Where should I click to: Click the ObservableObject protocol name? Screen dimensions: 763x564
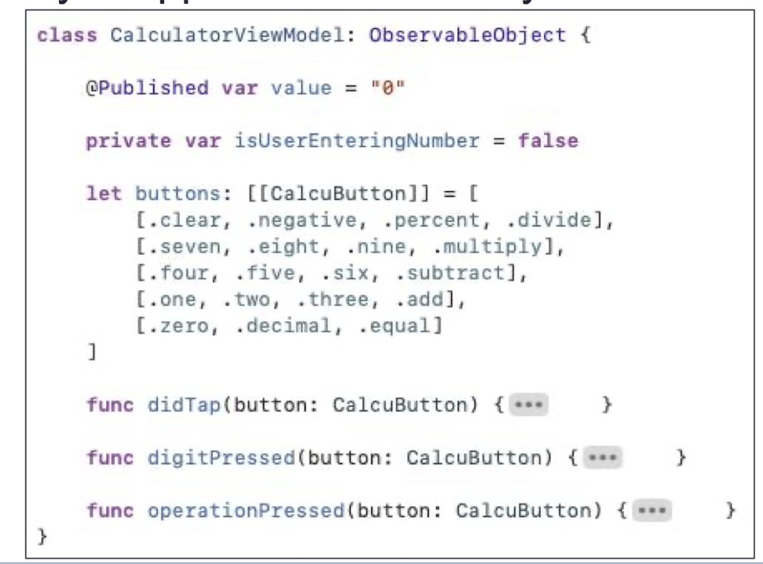[467, 35]
